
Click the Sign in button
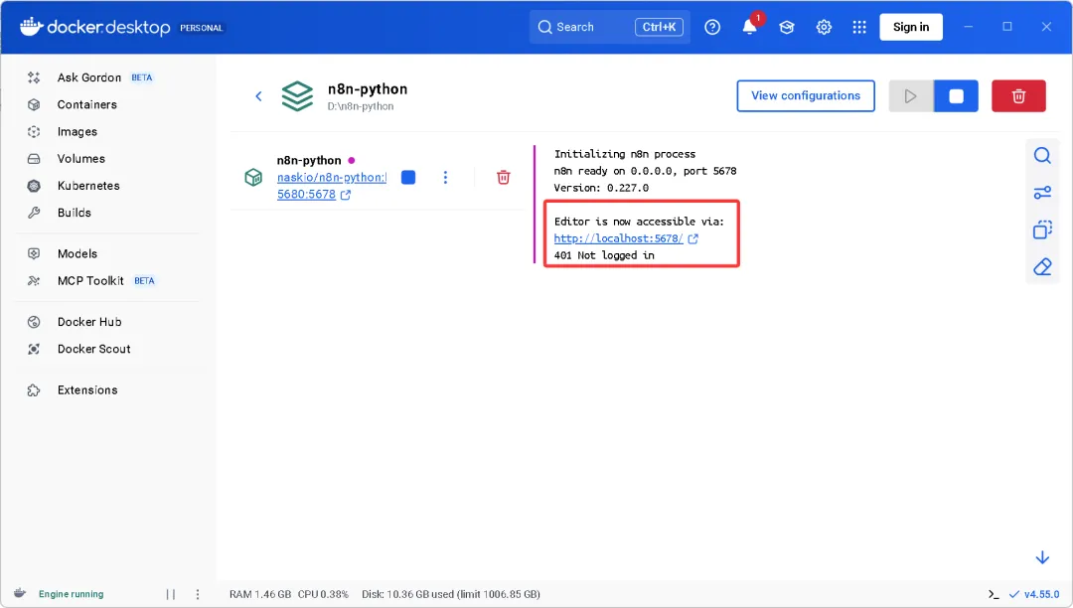(x=911, y=27)
